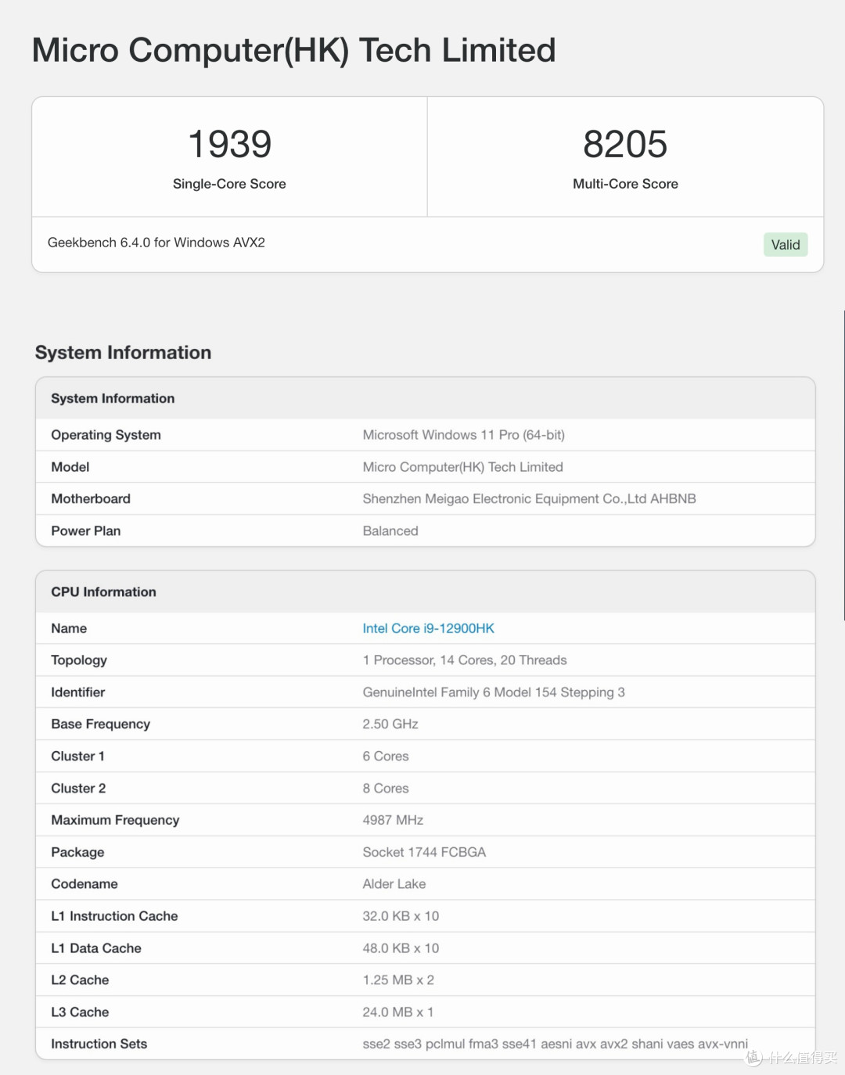Image resolution: width=845 pixels, height=1075 pixels.
Task: Click the Geekbench 6.4.0 for Windows AVX2 text
Action: pos(156,243)
